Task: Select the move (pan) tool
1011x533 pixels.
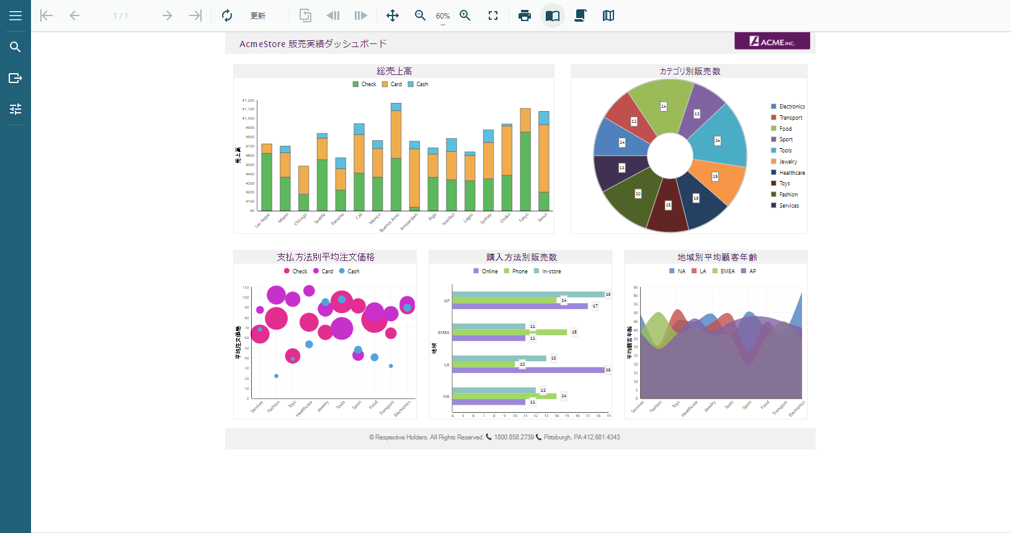Action: click(x=393, y=15)
